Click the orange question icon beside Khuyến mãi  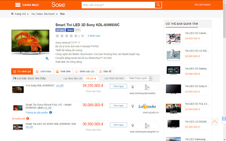tap(28, 118)
